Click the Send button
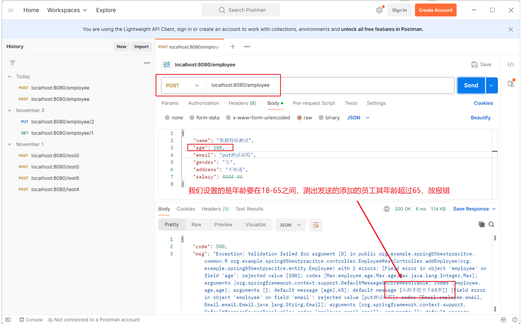 point(471,85)
